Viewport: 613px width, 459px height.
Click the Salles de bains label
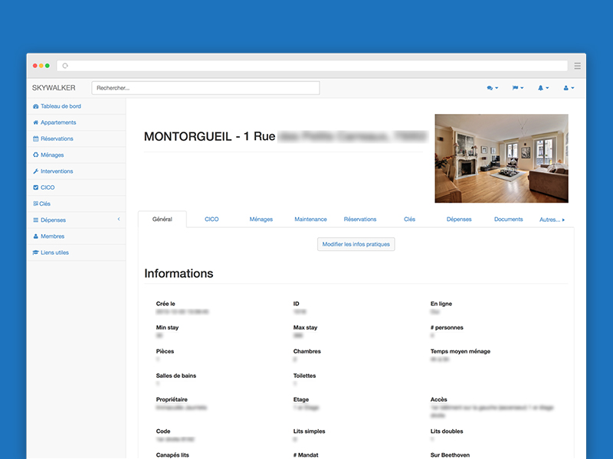[176, 376]
